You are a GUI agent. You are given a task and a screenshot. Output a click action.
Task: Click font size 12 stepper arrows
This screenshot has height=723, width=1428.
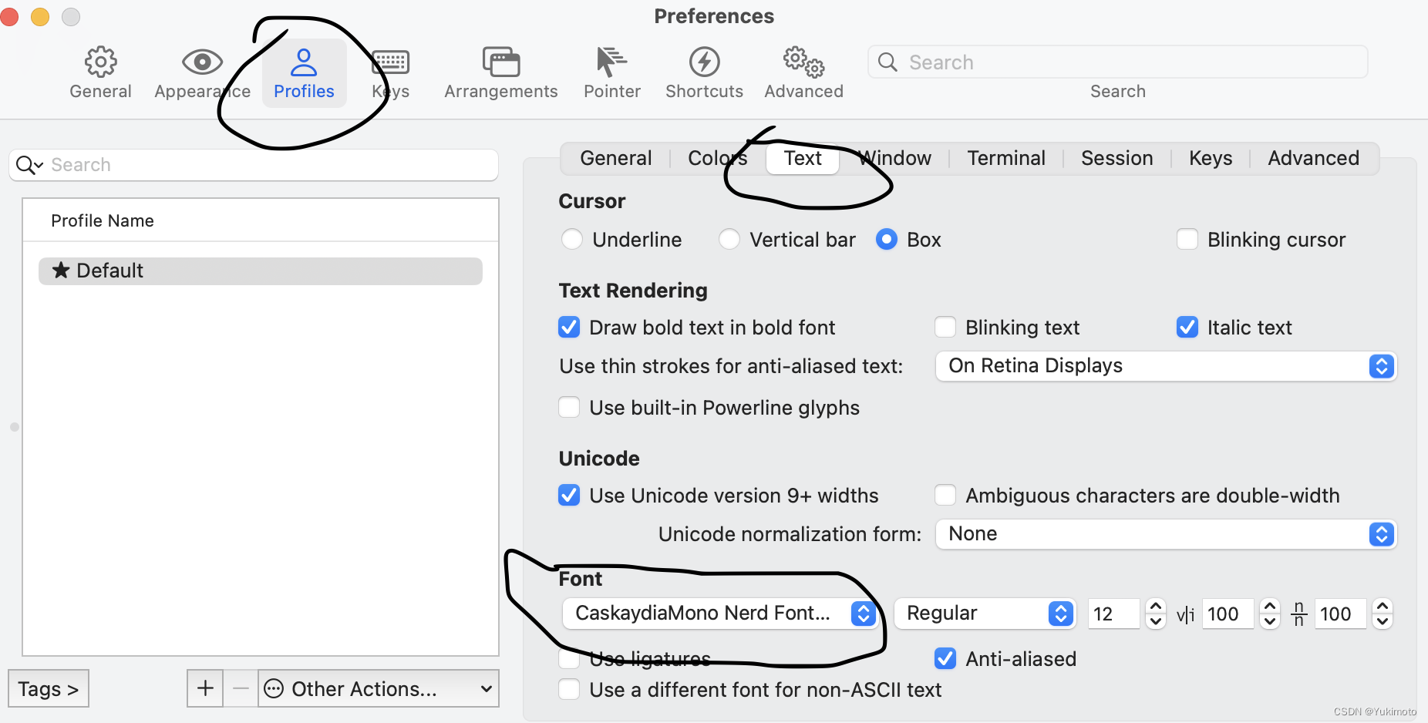[x=1155, y=614]
